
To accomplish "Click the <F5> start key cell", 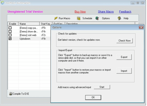I will (43, 28).
